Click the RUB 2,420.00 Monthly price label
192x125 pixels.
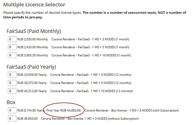click(33, 47)
